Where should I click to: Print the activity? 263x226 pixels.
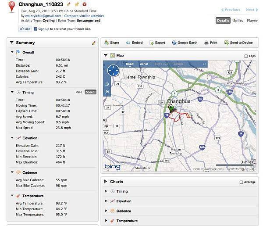pyautogui.click(x=211, y=43)
